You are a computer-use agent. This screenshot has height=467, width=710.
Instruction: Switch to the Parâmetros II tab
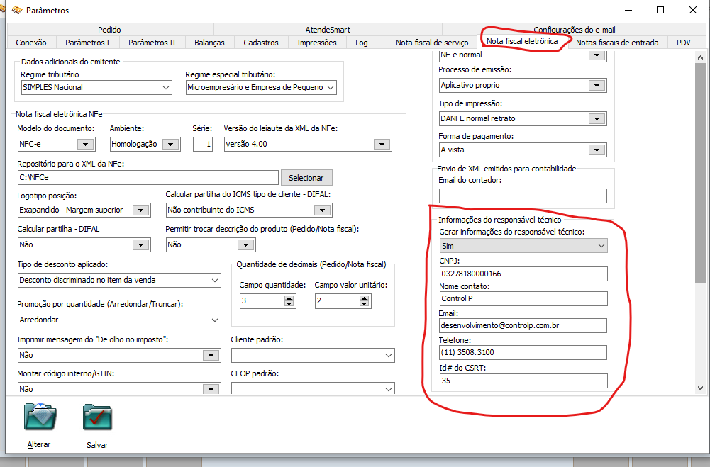153,43
